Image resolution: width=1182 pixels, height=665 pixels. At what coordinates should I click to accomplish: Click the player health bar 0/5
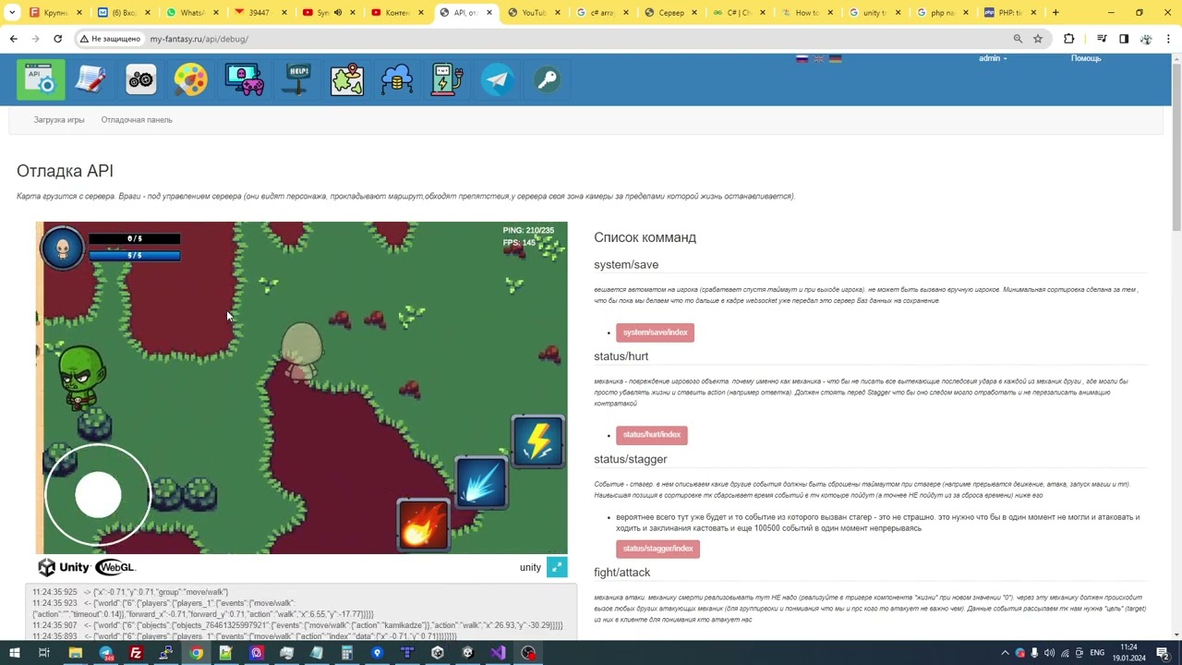[x=135, y=238]
